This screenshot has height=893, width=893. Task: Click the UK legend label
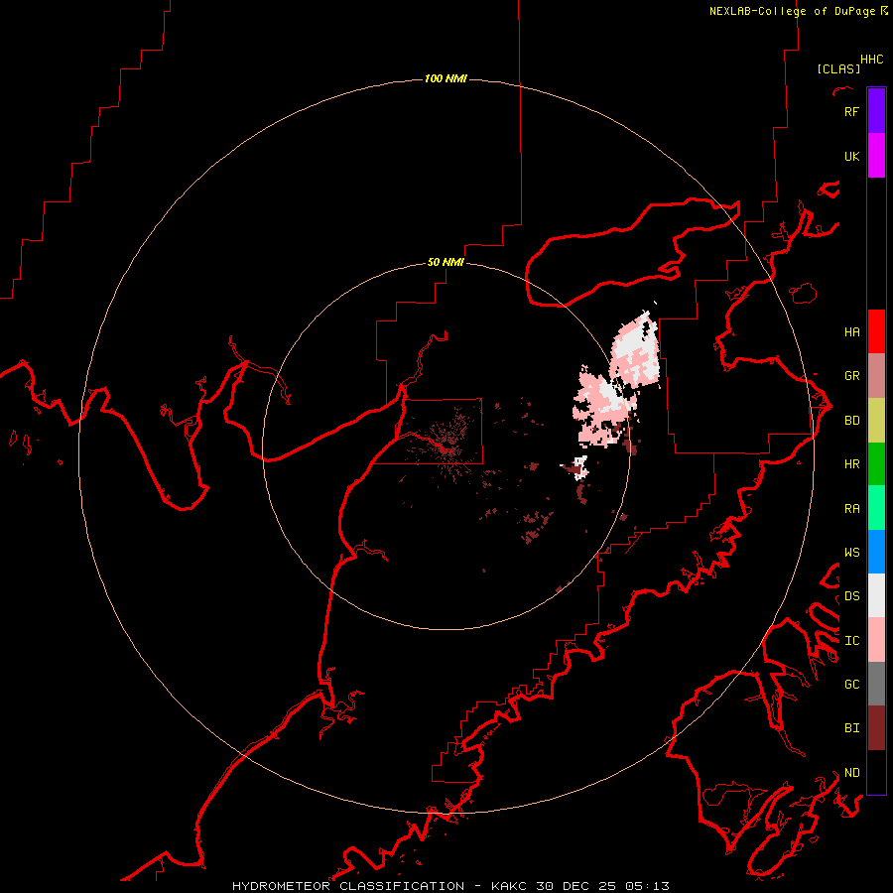tap(851, 156)
